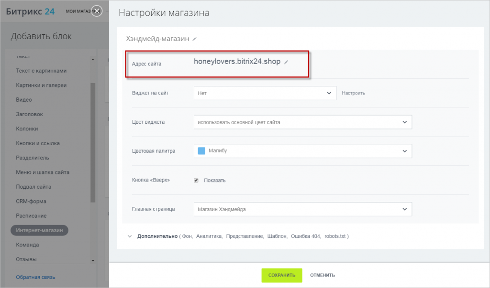The image size is (490, 288).
Task: Open the Ошибка 404 additional setting
Action: [305, 236]
